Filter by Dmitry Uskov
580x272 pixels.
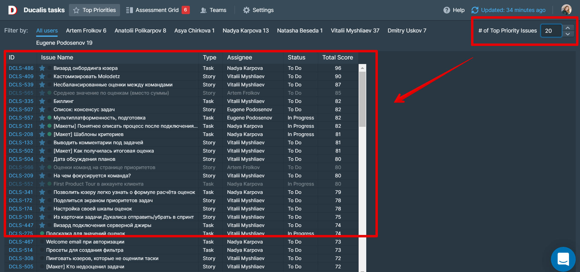click(x=407, y=31)
